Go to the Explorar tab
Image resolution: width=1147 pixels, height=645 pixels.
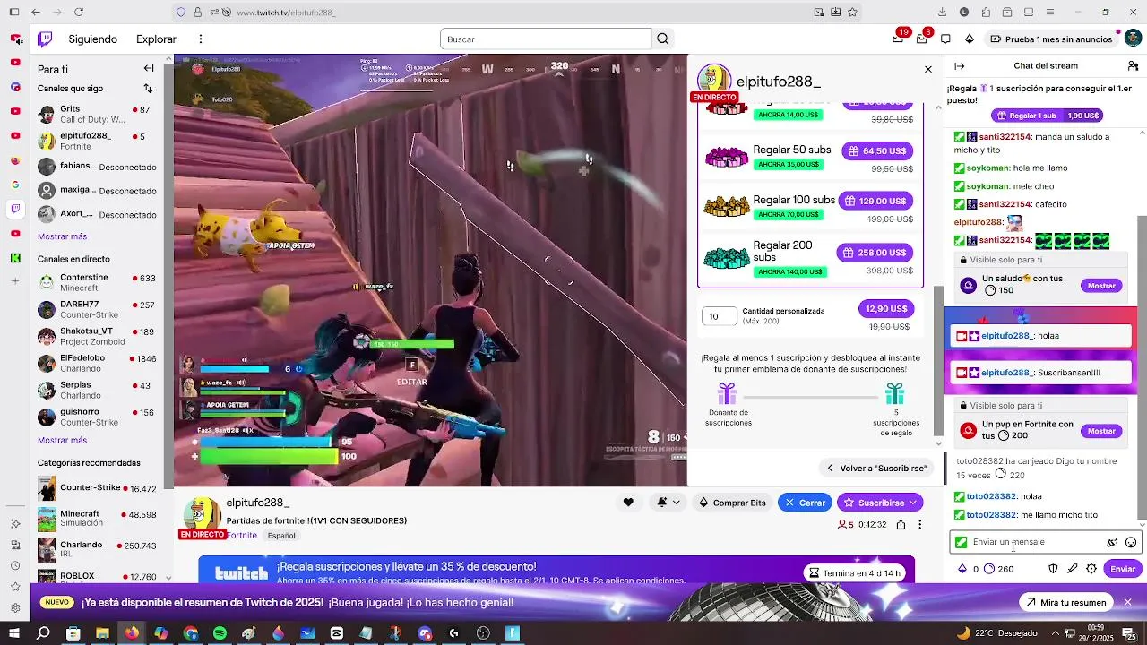[x=156, y=39]
